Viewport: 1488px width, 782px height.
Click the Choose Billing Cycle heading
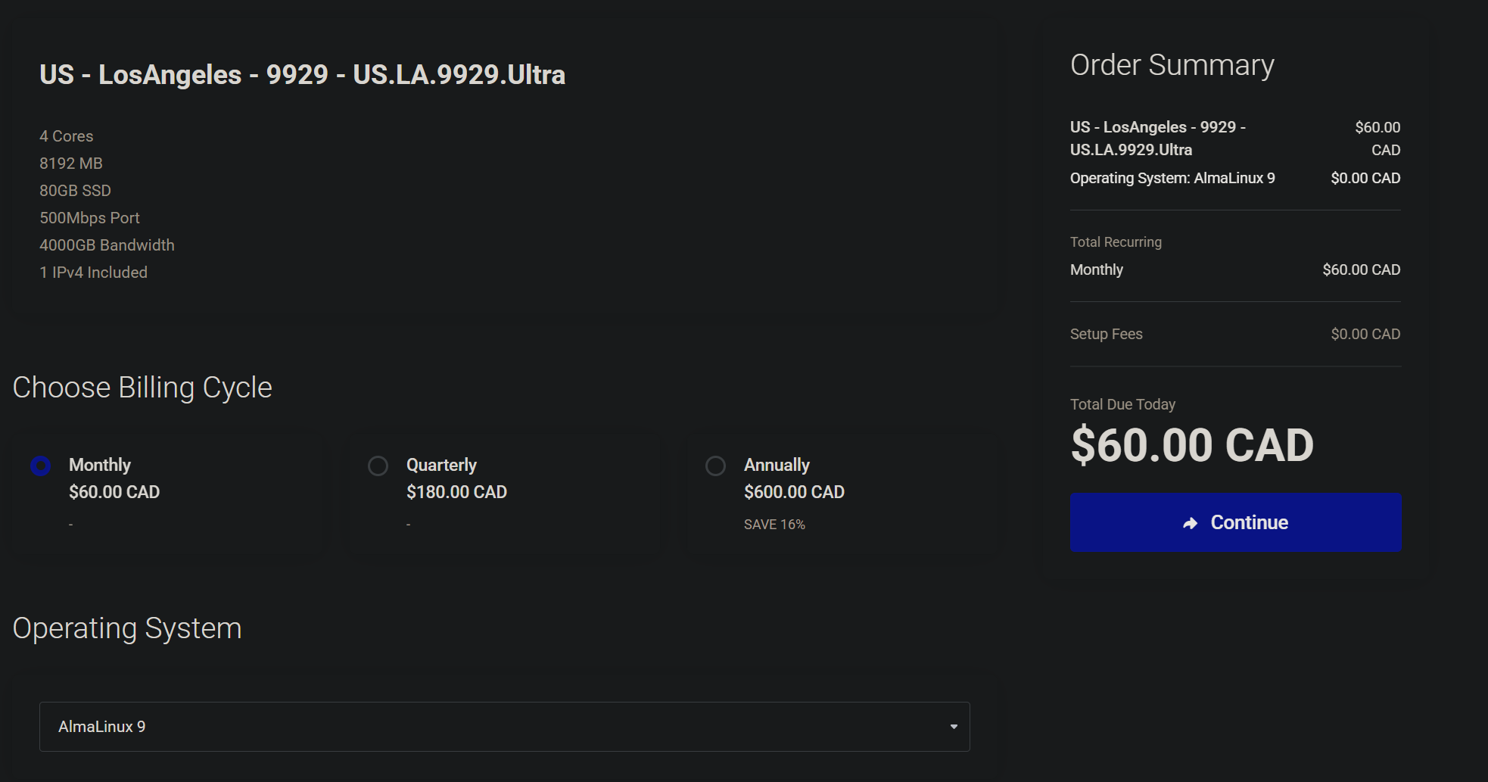click(142, 388)
